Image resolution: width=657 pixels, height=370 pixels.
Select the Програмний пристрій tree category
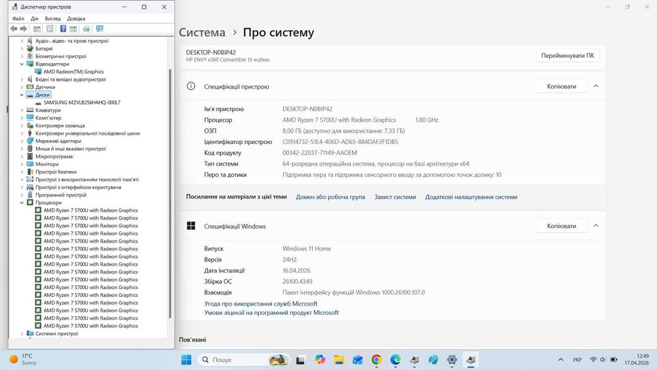[x=60, y=195]
